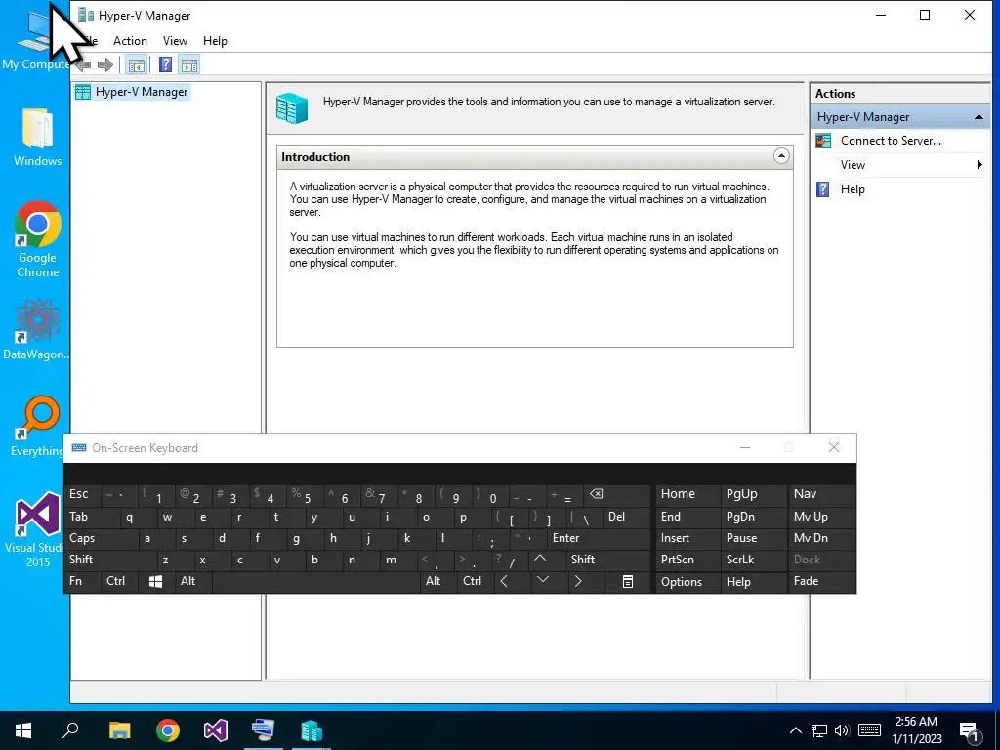Screen dimensions: 1000x750
Task: Open taskbar search magnifier
Action: click(70, 730)
